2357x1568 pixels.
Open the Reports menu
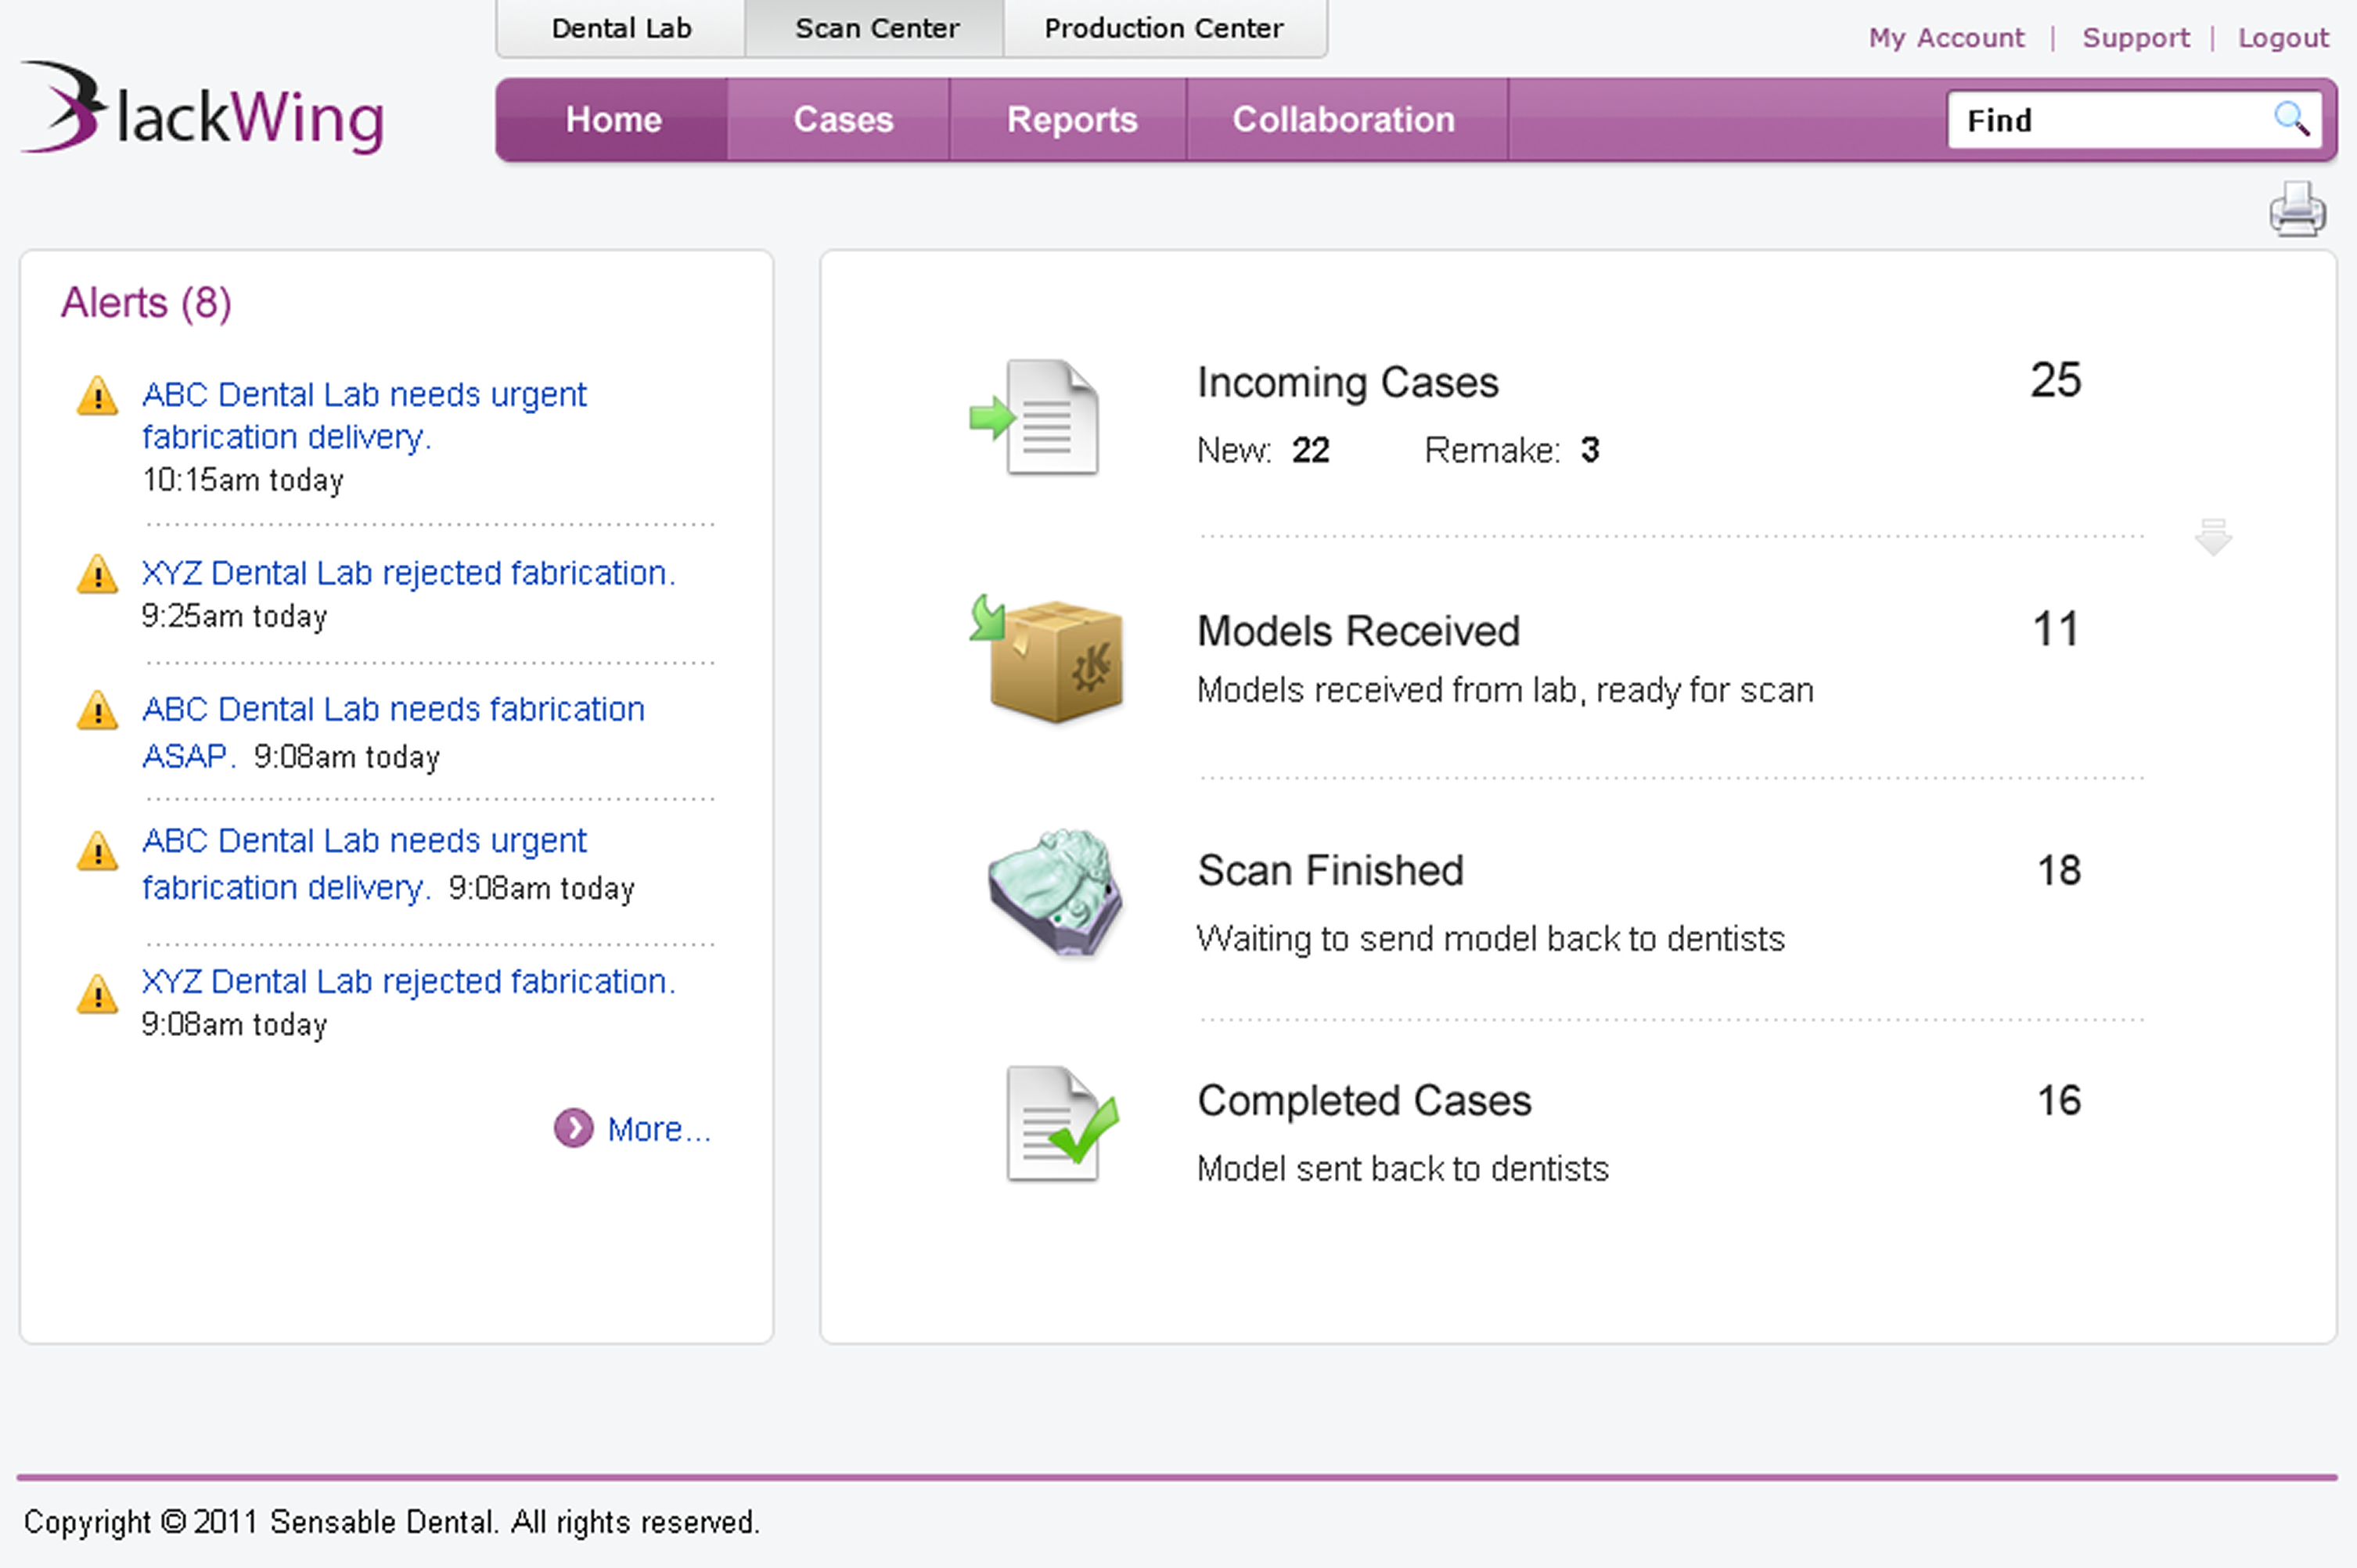click(1071, 120)
